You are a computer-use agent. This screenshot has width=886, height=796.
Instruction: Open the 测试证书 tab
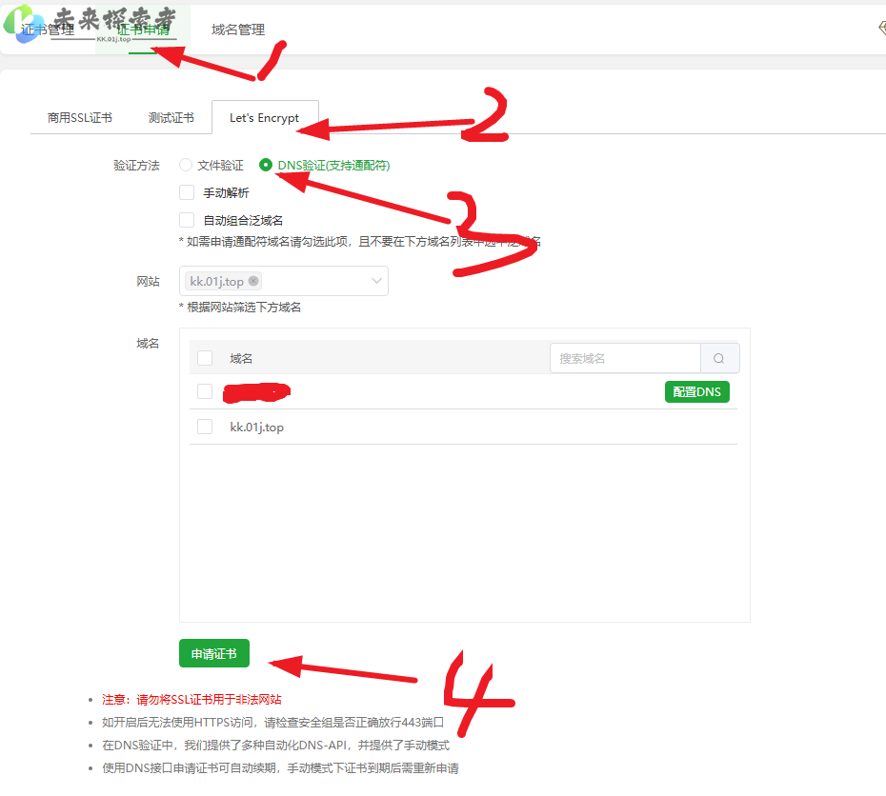(x=171, y=118)
